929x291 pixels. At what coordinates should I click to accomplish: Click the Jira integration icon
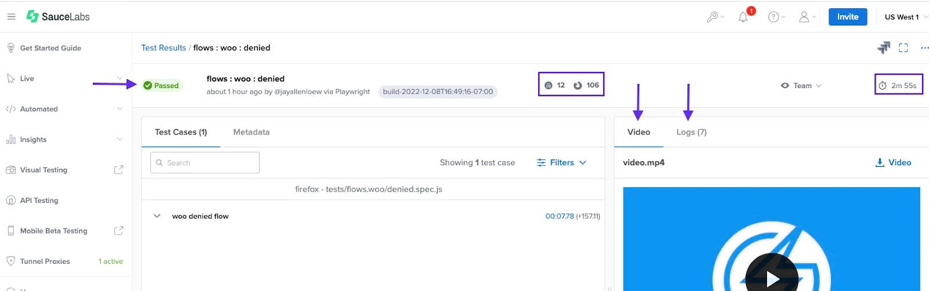click(884, 48)
